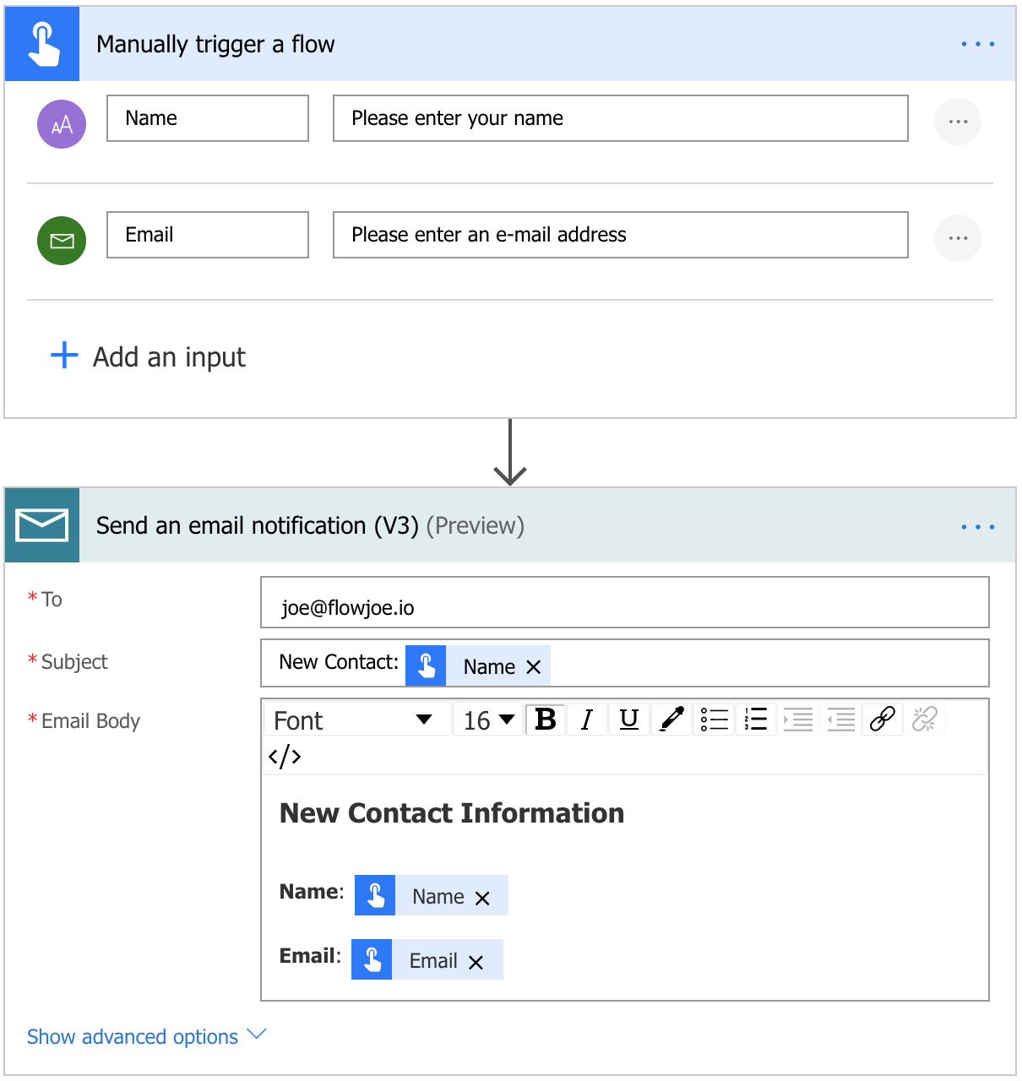
Task: Open options for the Email input row
Action: point(958,238)
